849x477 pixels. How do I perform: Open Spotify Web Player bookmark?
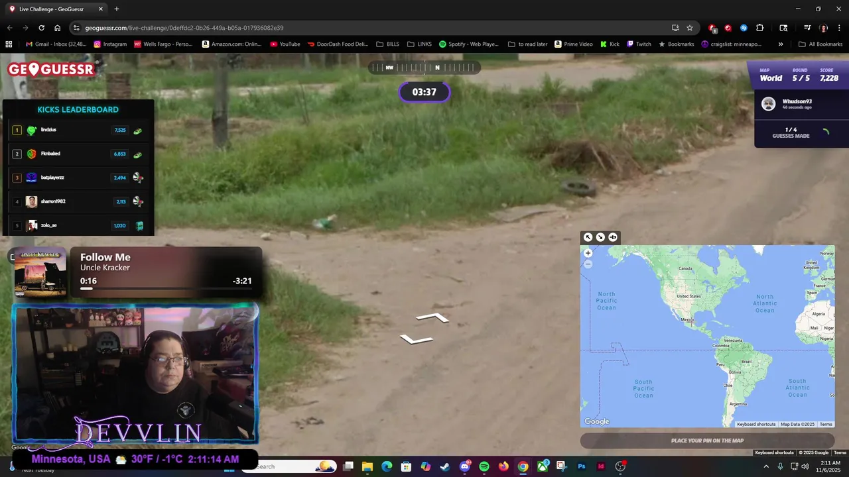469,44
